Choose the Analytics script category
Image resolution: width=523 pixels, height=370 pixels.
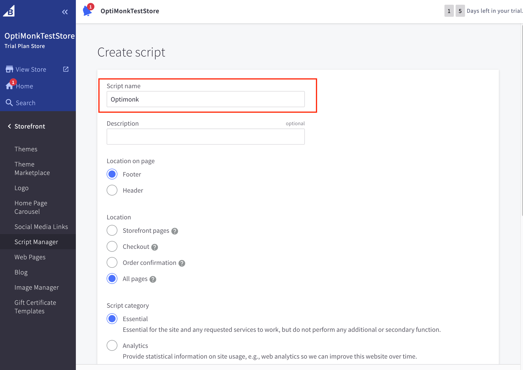coord(112,345)
